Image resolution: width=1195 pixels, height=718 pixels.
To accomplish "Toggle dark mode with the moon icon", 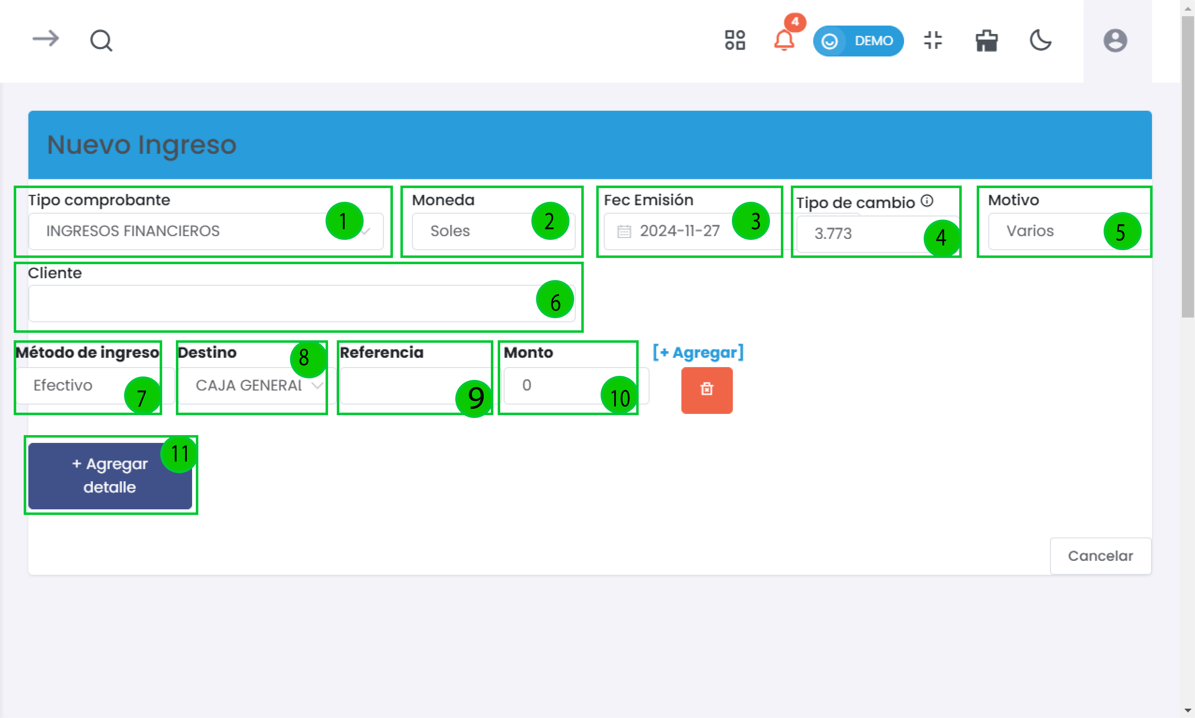I will coord(1040,40).
